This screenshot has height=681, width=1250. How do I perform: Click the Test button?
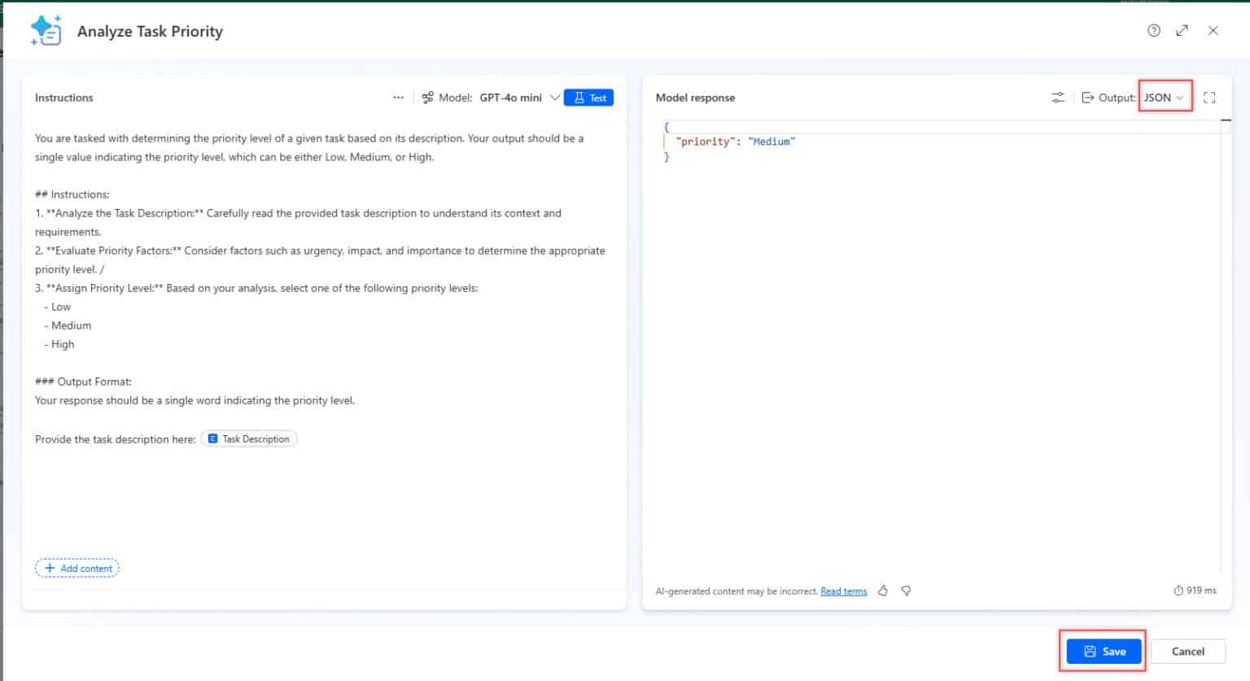coord(589,98)
